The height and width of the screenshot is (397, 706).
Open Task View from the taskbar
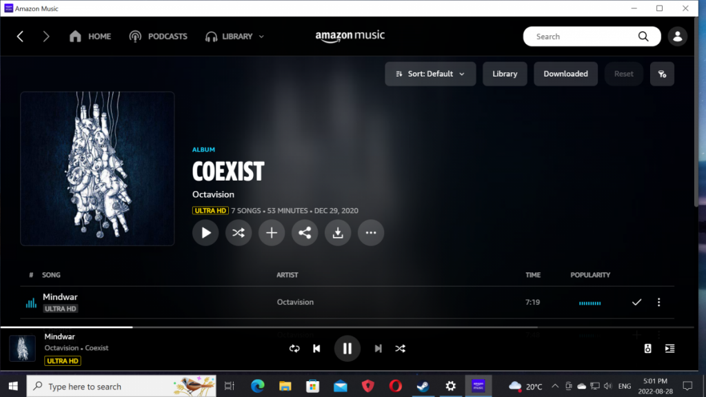click(230, 386)
